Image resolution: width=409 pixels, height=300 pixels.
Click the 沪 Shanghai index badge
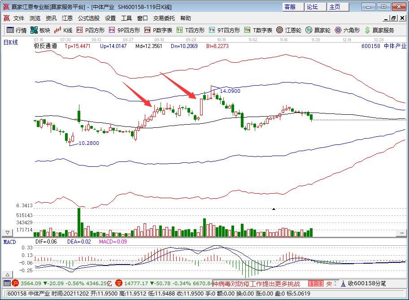(x=15, y=283)
